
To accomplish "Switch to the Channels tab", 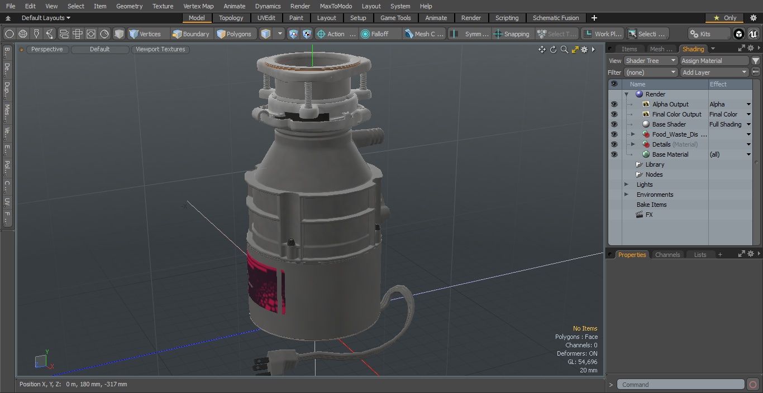I will tap(667, 255).
